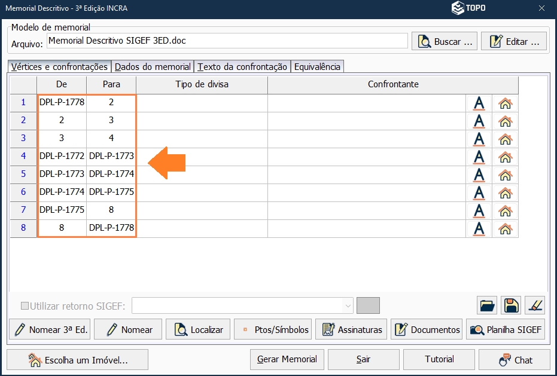Open the Documentos button
This screenshot has height=376, width=557.
point(427,329)
